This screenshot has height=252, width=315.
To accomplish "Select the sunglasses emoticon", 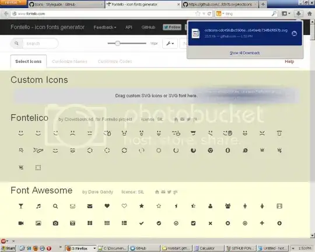I will point(193,133).
